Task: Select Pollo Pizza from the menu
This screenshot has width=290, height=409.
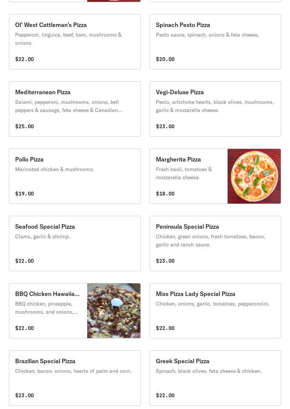Action: tap(75, 176)
